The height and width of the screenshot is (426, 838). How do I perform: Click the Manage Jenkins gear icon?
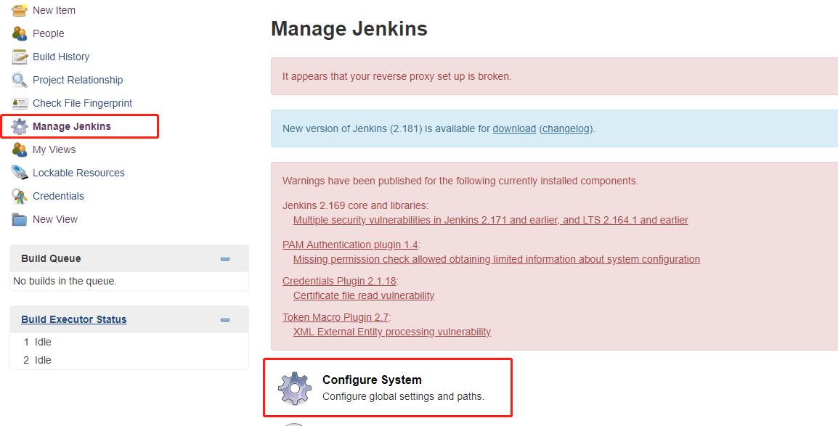click(19, 126)
